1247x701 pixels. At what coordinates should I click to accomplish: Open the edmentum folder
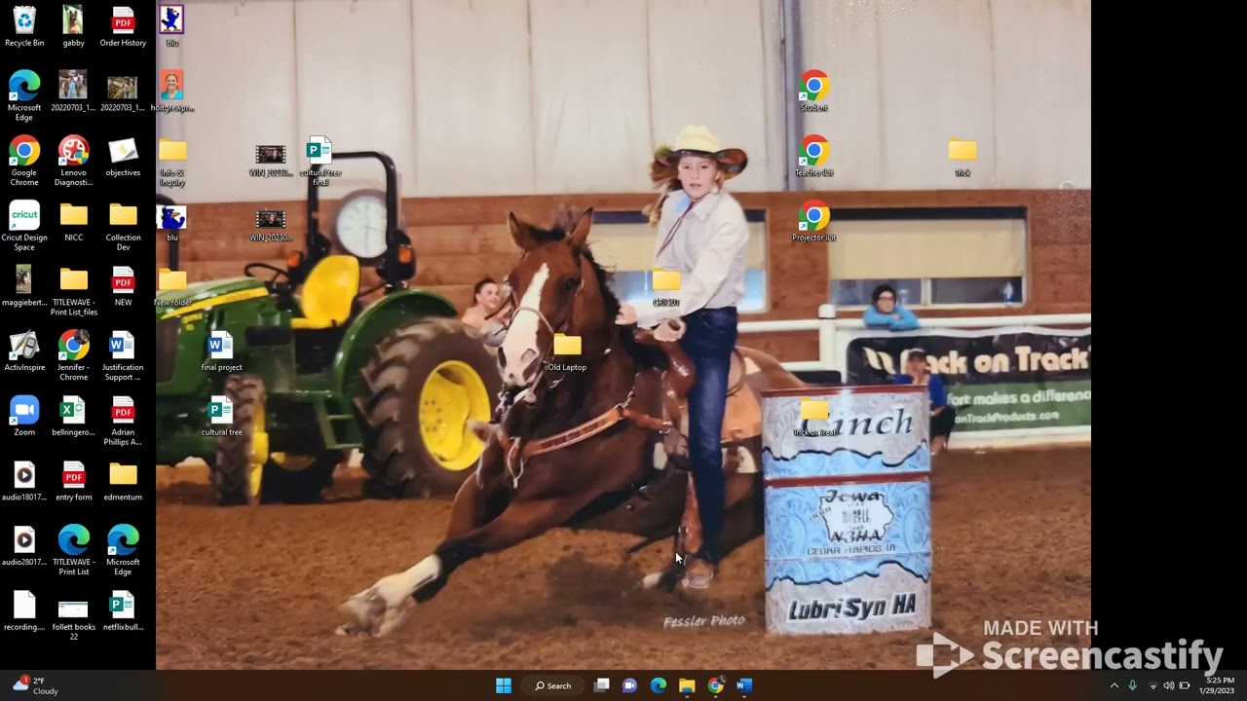point(123,480)
